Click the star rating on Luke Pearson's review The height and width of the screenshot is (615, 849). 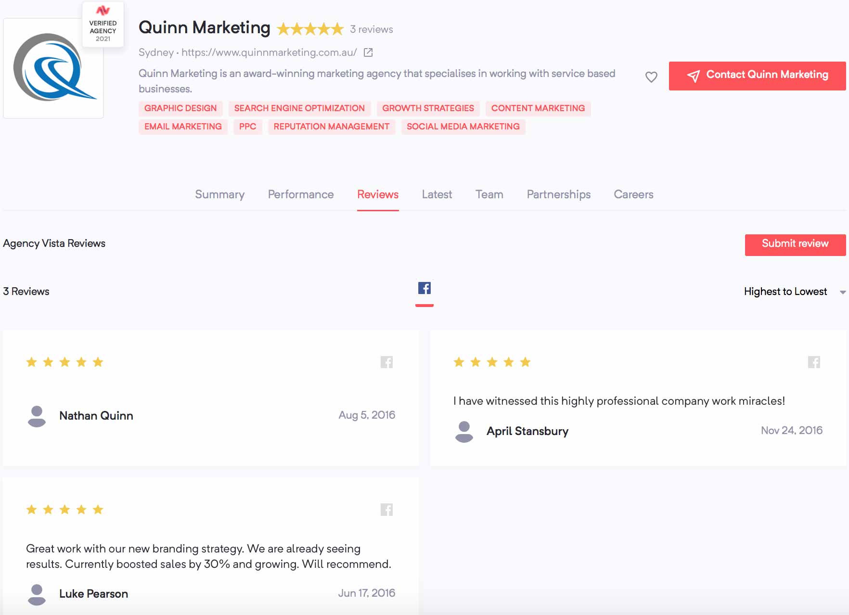(65, 509)
